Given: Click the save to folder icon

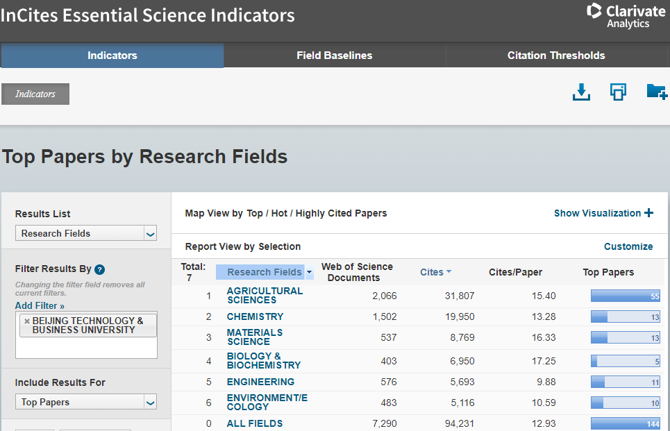Looking at the screenshot, I should (x=656, y=92).
